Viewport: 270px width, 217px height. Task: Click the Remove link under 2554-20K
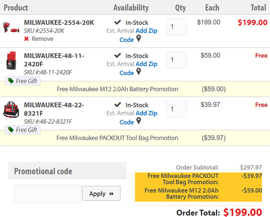42,39
